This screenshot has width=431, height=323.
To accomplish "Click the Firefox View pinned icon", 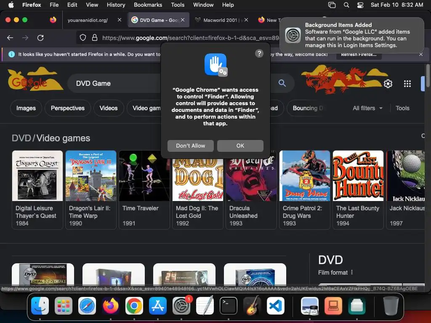I will click(x=53, y=20).
